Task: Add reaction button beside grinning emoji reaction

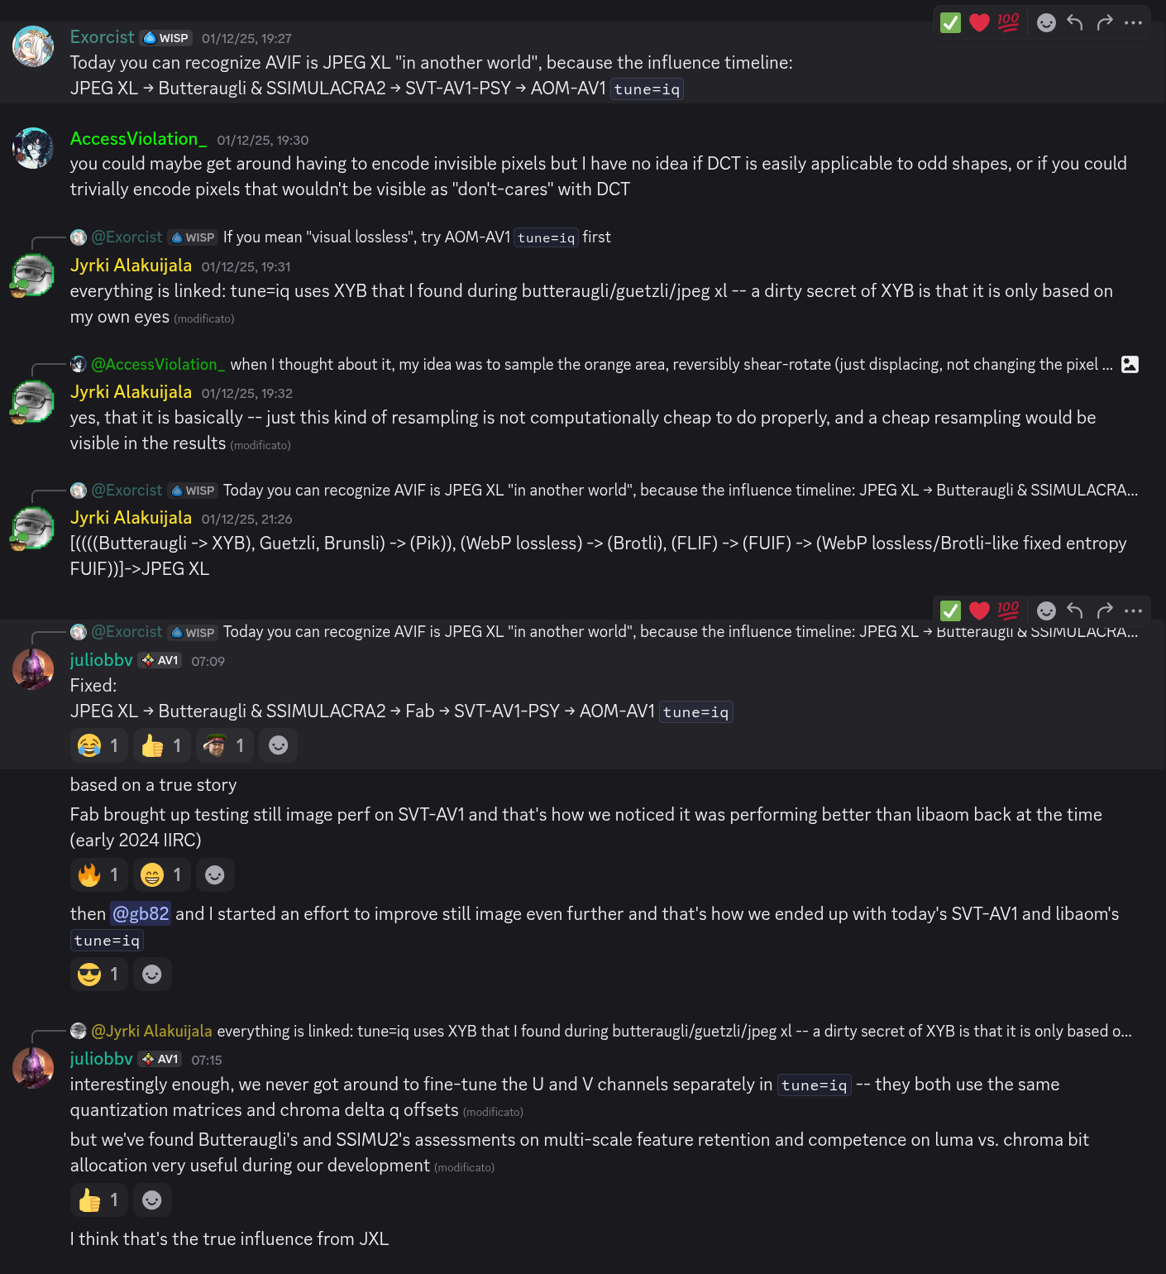Action: [215, 874]
